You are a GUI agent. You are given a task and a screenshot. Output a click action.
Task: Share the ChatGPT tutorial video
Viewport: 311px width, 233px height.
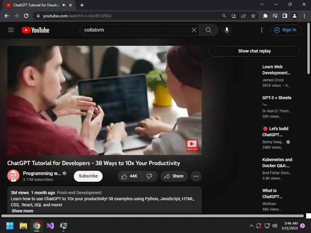[174, 176]
